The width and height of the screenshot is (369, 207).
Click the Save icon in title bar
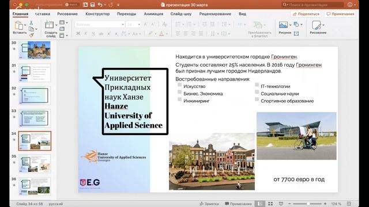pos(92,5)
